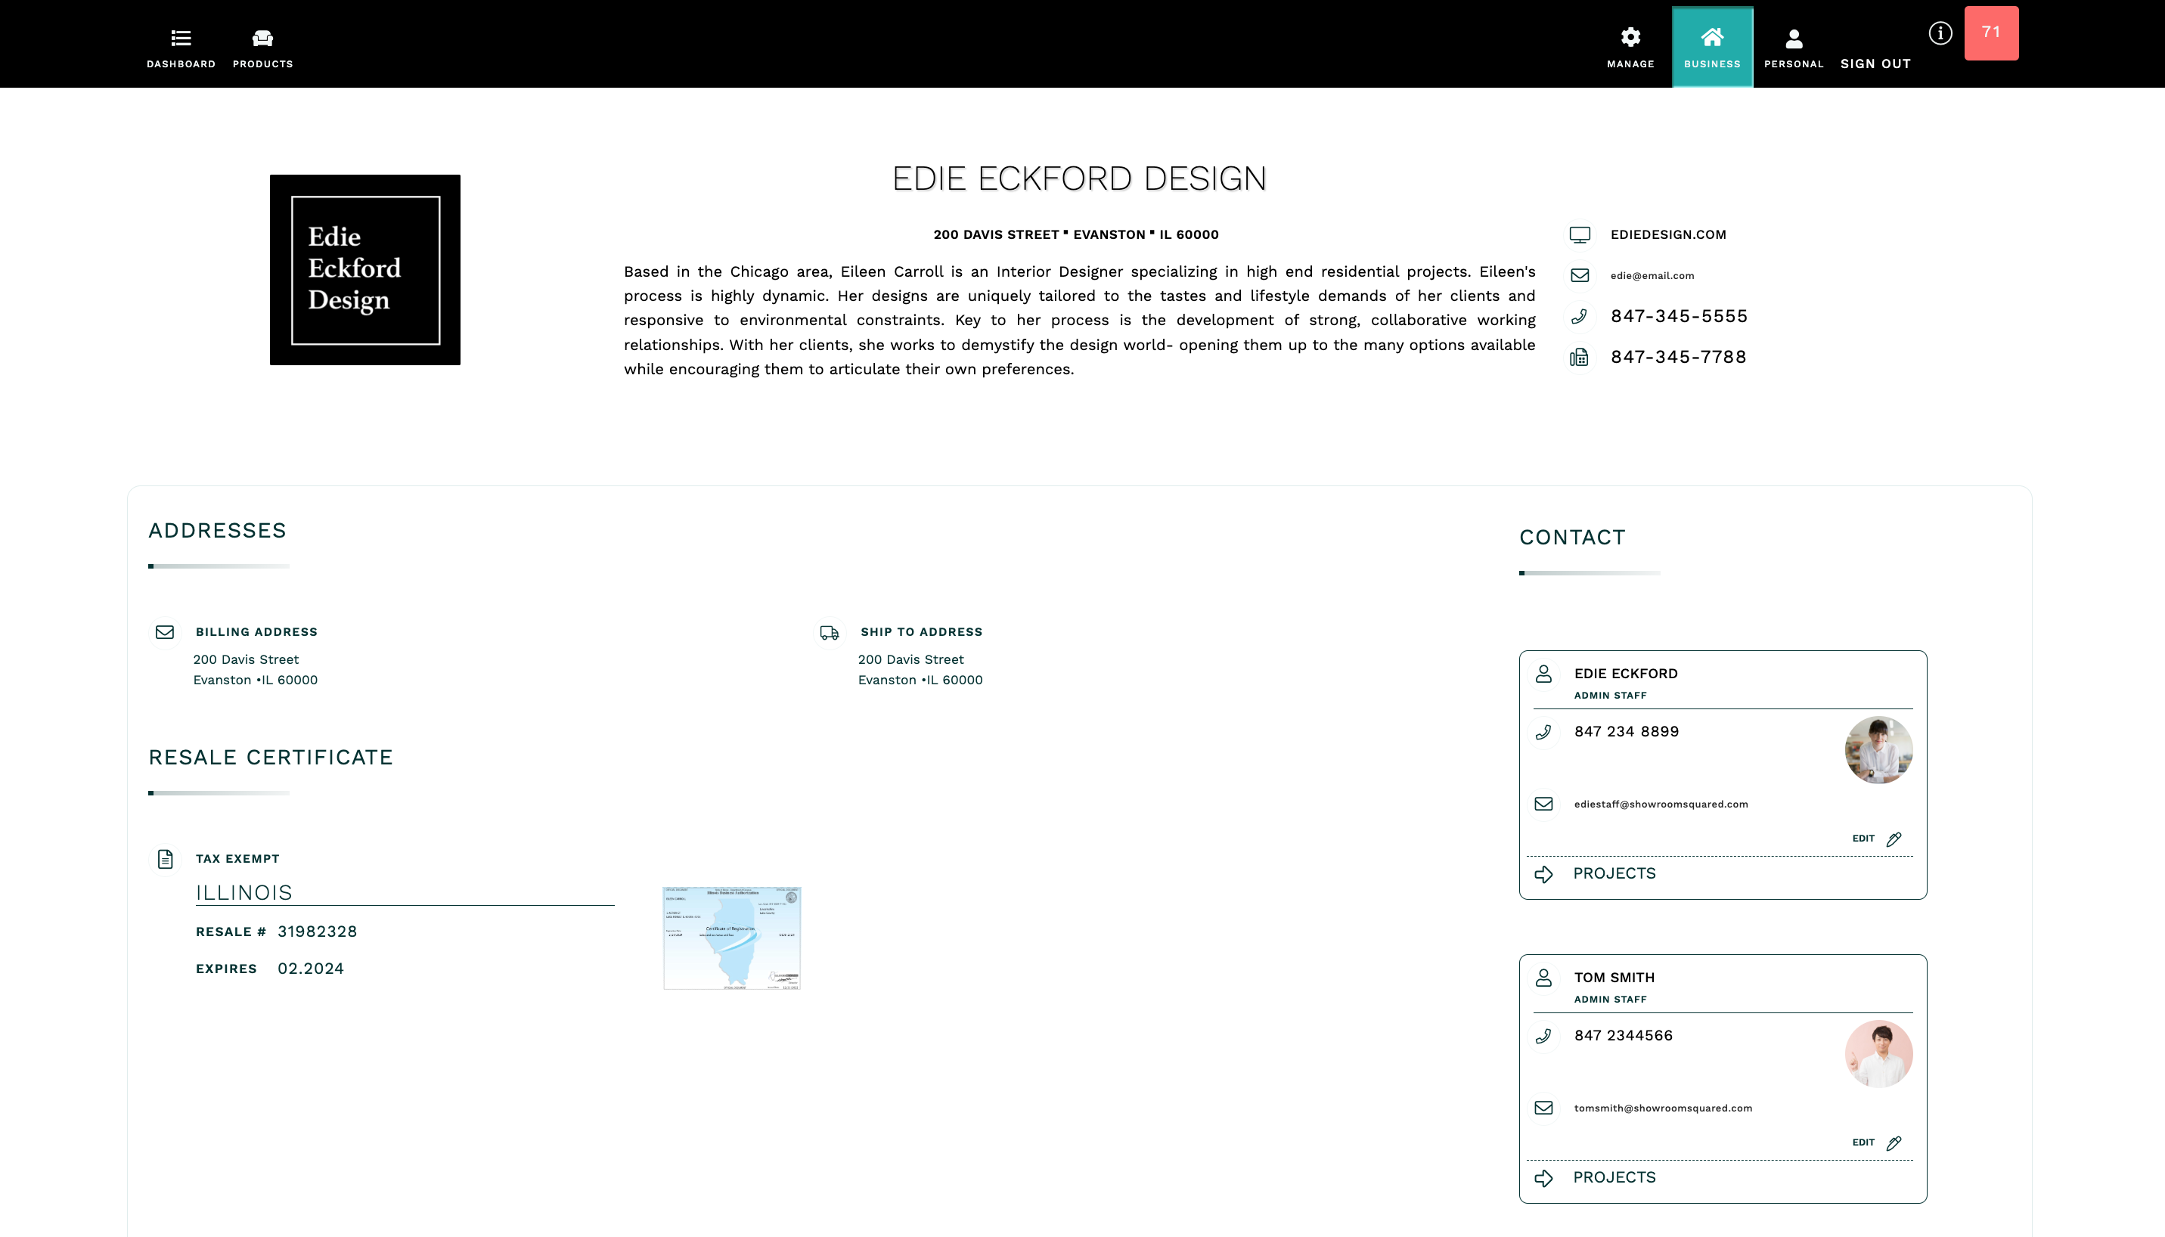Switch to the Business tab
The width and height of the screenshot is (2165, 1237).
coord(1712,47)
